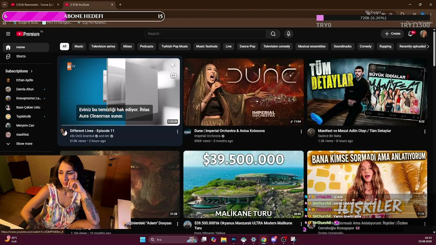
Task: Show more category chips with right arrow
Action: tap(428, 46)
